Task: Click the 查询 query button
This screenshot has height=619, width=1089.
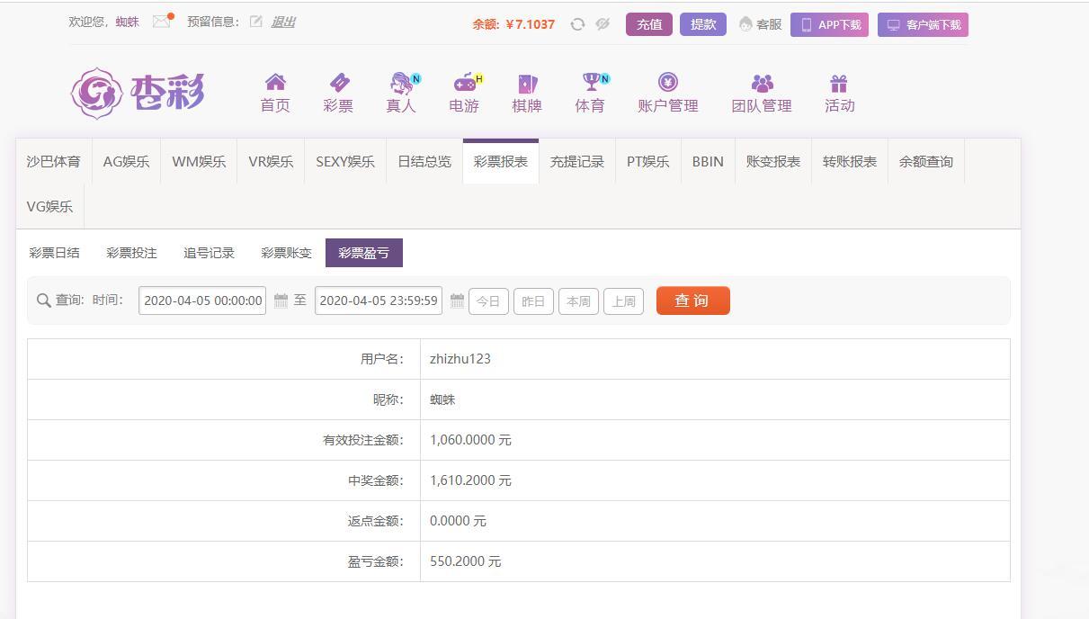Action: (693, 301)
